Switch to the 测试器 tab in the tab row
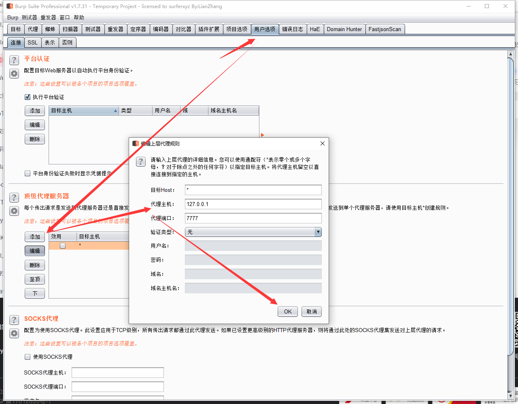The height and width of the screenshot is (404, 518). coord(93,29)
